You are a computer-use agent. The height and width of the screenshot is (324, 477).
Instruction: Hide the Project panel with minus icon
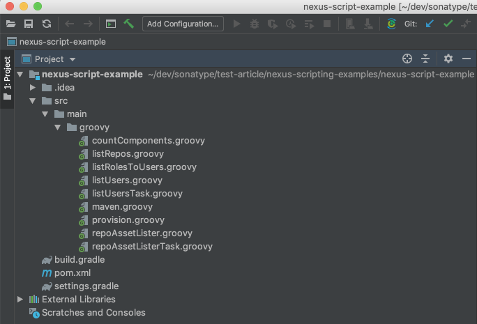pyautogui.click(x=467, y=59)
